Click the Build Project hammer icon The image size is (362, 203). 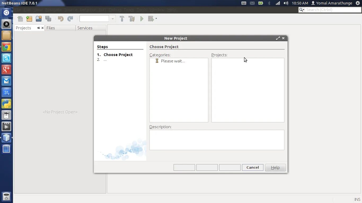tap(122, 19)
